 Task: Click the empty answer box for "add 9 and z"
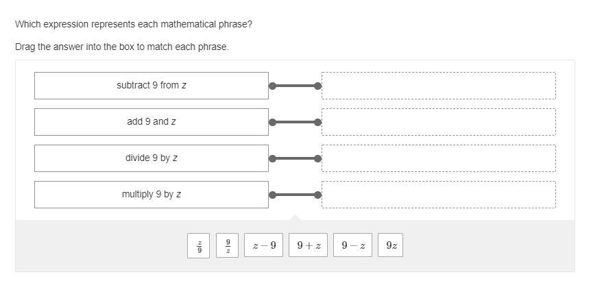438,122
